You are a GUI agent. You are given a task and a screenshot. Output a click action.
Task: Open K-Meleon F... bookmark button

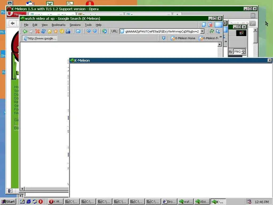[208, 38]
